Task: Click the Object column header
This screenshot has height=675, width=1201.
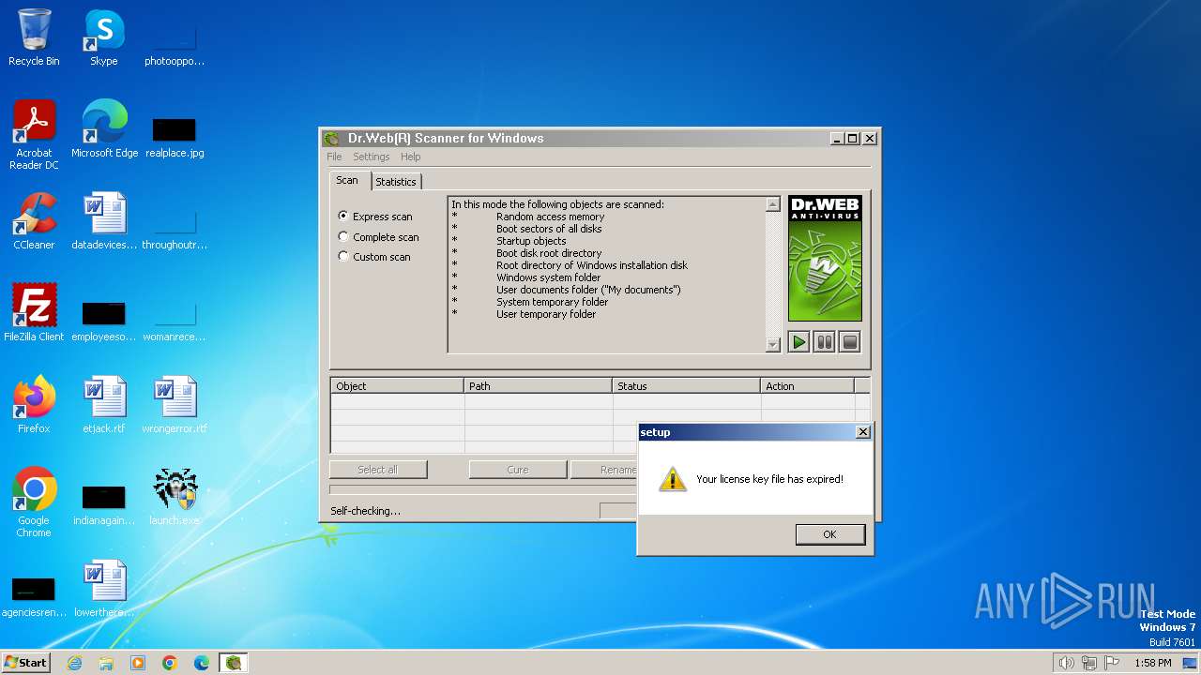Action: point(397,385)
